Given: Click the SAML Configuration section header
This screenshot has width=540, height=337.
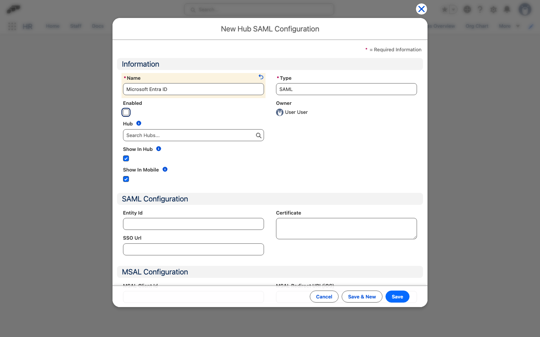Looking at the screenshot, I should (x=270, y=199).
